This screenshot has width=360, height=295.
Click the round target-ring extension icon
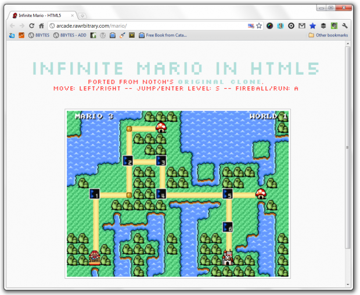pyautogui.click(x=291, y=26)
